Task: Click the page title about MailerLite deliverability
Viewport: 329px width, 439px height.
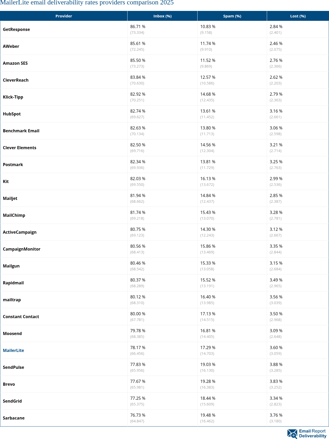Action: click(x=87, y=3)
